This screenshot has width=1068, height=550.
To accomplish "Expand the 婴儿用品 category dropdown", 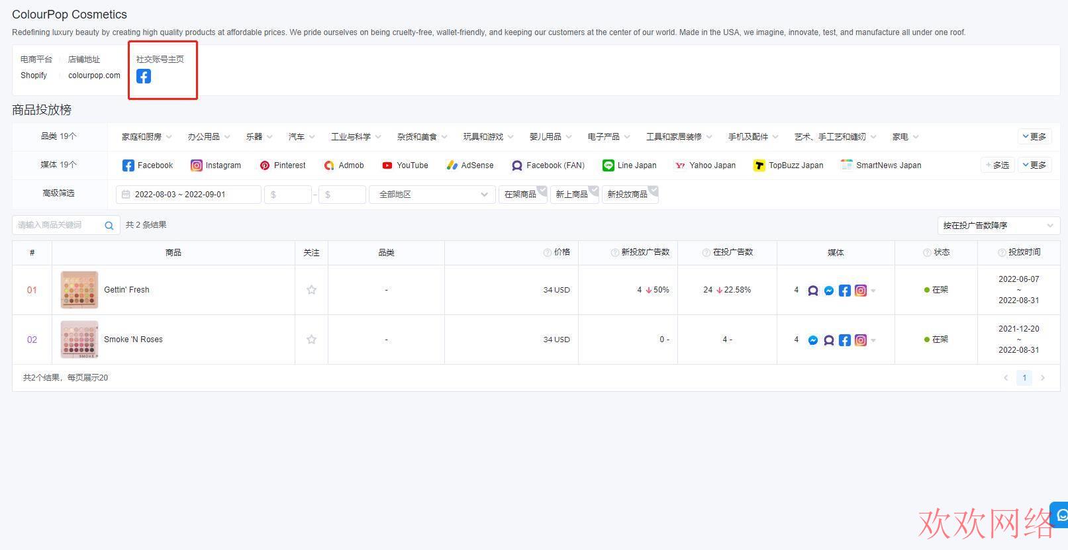I will point(550,137).
